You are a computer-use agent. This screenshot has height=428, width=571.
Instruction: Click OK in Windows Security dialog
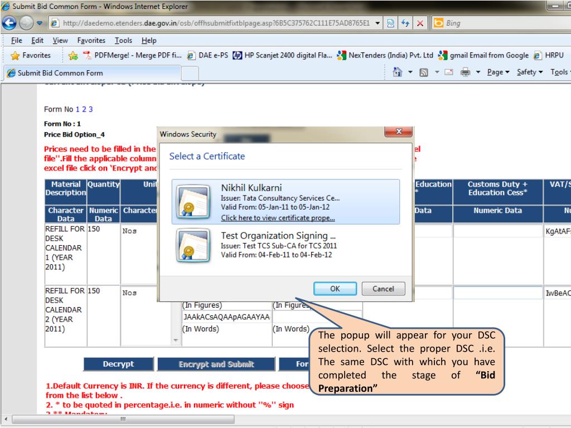coord(335,289)
